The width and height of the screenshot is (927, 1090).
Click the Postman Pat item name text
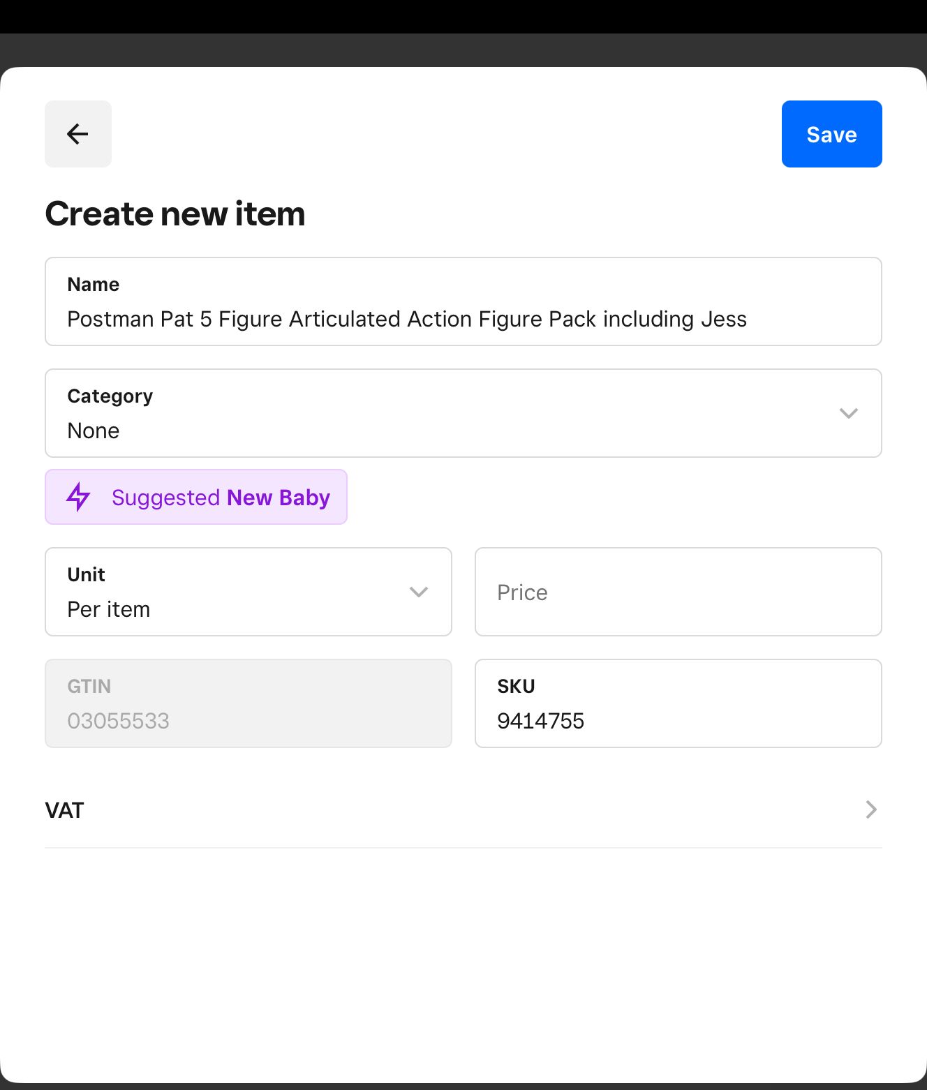pyautogui.click(x=406, y=319)
